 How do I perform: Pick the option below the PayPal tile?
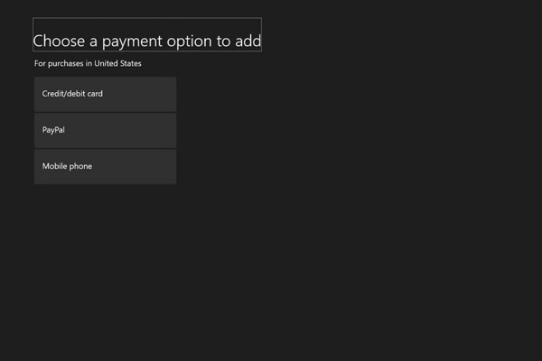coord(105,167)
